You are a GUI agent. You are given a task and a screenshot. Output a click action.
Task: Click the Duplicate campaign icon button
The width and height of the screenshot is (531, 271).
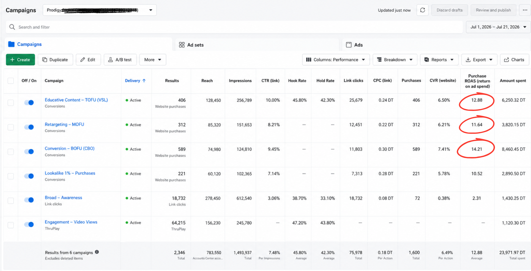[55, 60]
